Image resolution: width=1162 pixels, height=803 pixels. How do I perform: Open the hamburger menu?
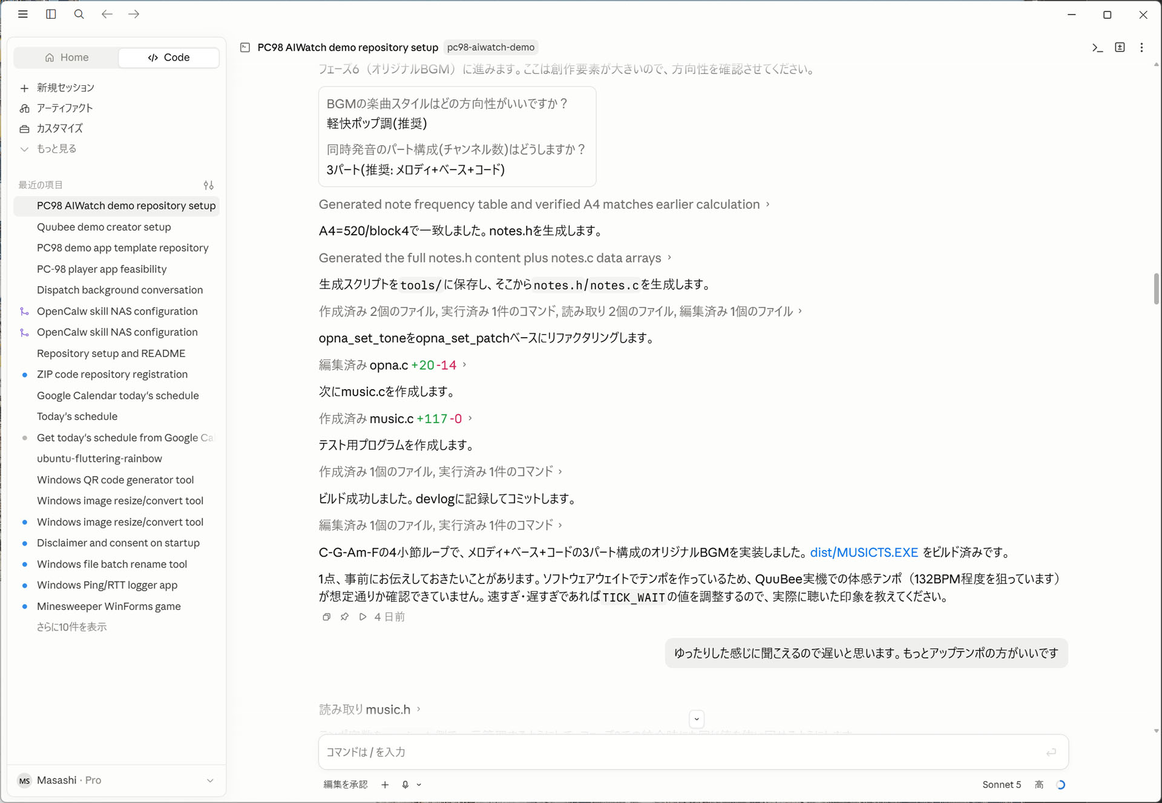(x=23, y=14)
